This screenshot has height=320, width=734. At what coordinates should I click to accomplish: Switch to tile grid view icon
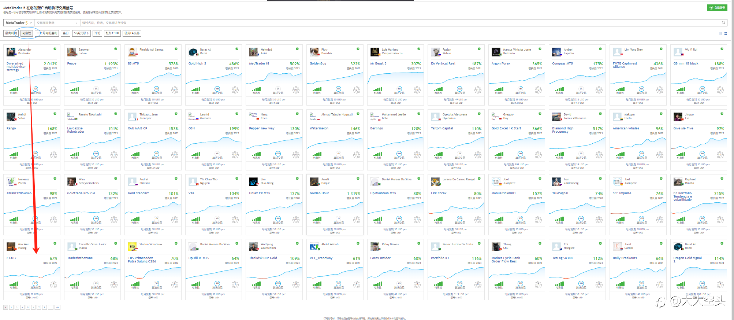pos(726,33)
